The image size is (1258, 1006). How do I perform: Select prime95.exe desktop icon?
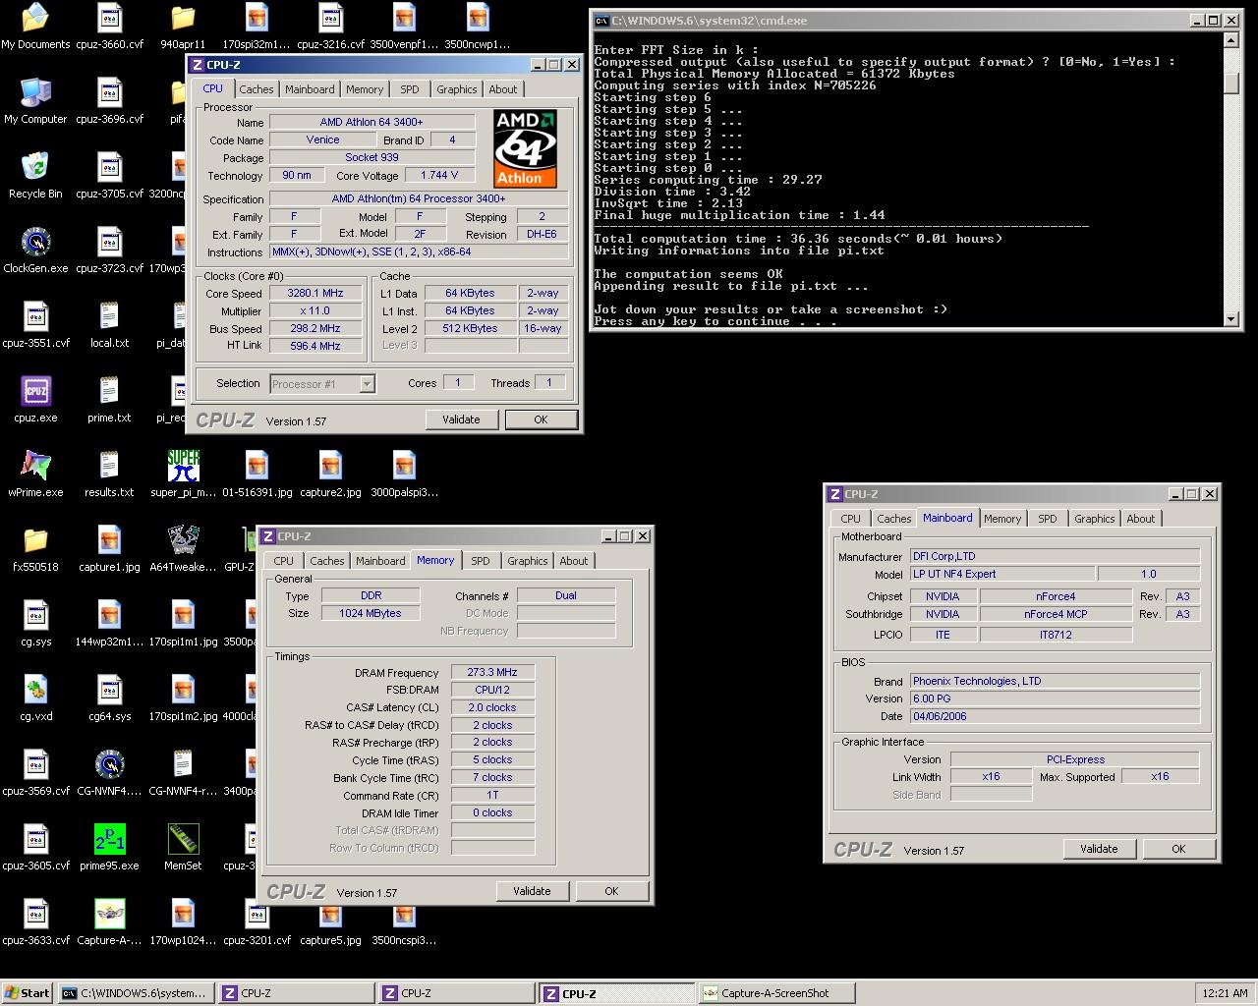(x=109, y=848)
